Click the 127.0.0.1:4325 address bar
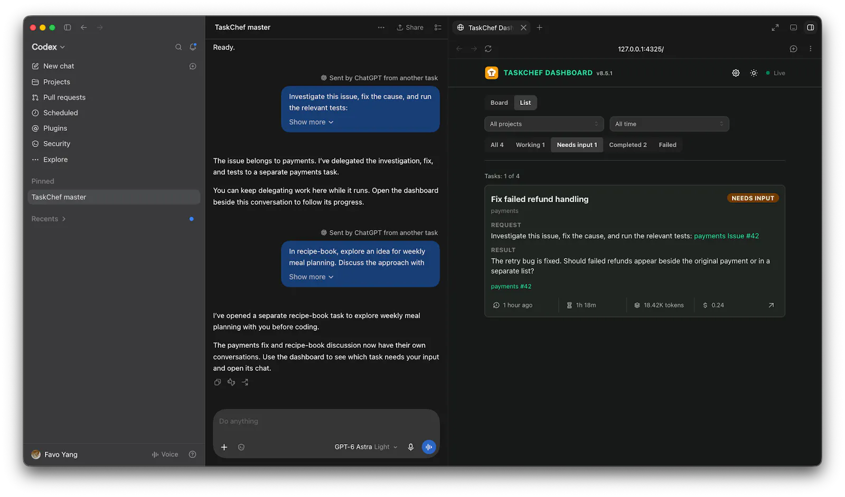Viewport: 845px width, 497px height. click(641, 49)
